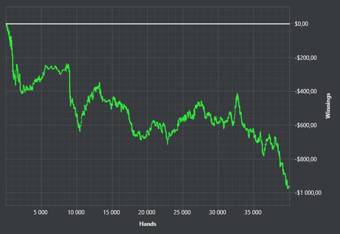Click the green winnings line's final point
This screenshot has height=234, width=340.
coord(289,187)
